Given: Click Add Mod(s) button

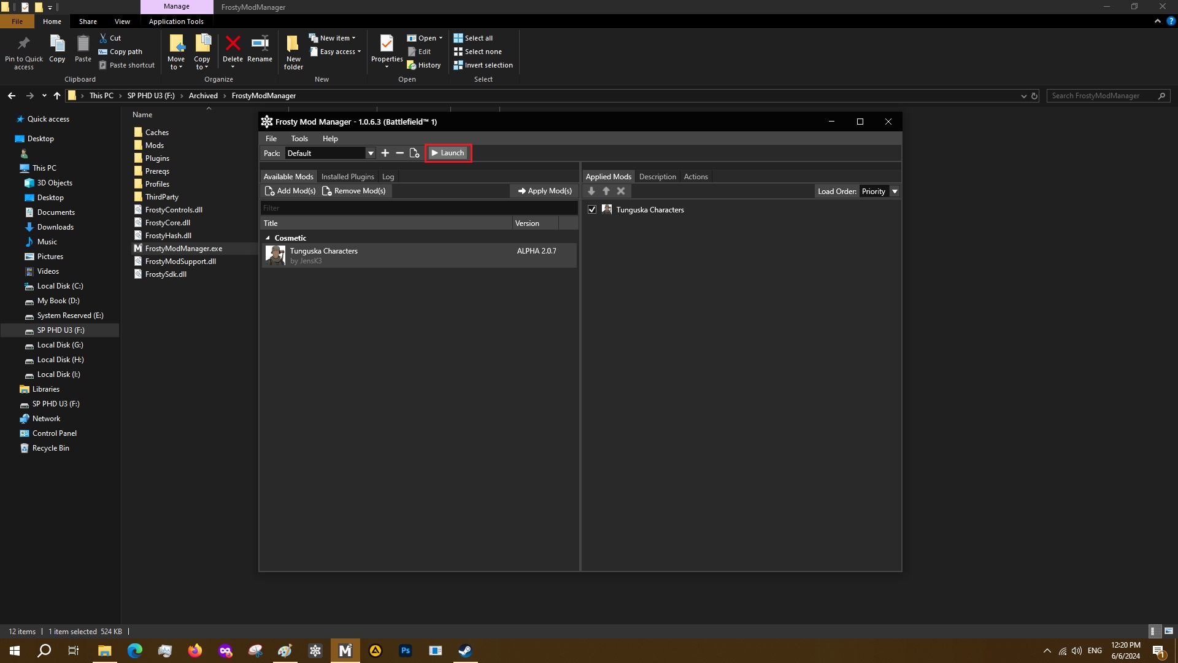Looking at the screenshot, I should click(290, 191).
